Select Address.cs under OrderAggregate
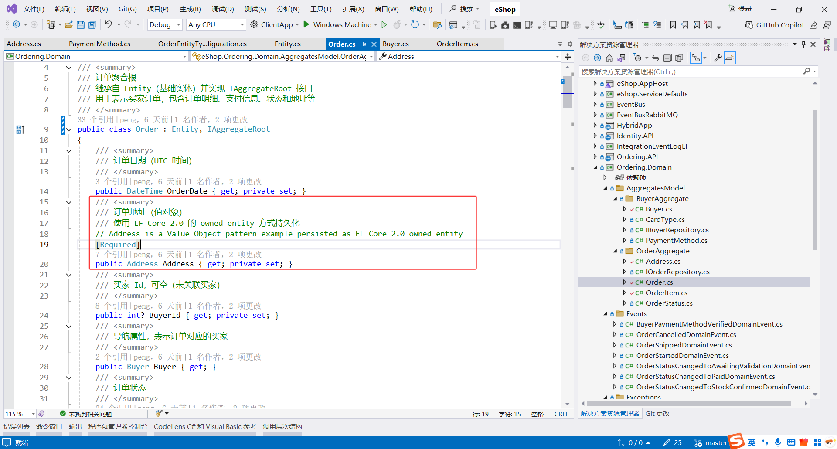 pyautogui.click(x=663, y=262)
